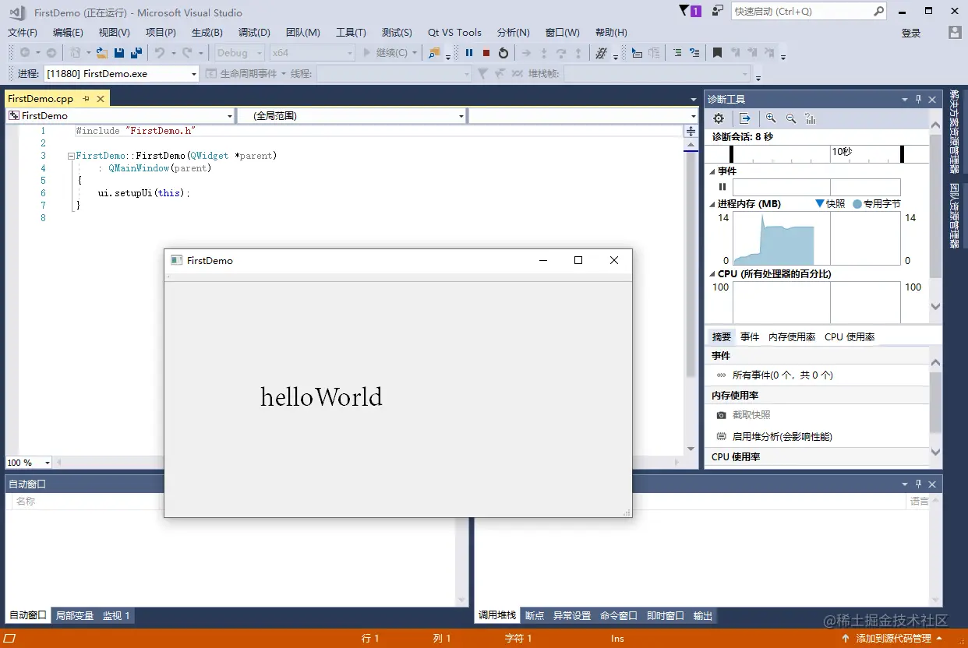968x648 pixels.
Task: Open the FirstDemo class scope dropdown
Action: [x=120, y=115]
